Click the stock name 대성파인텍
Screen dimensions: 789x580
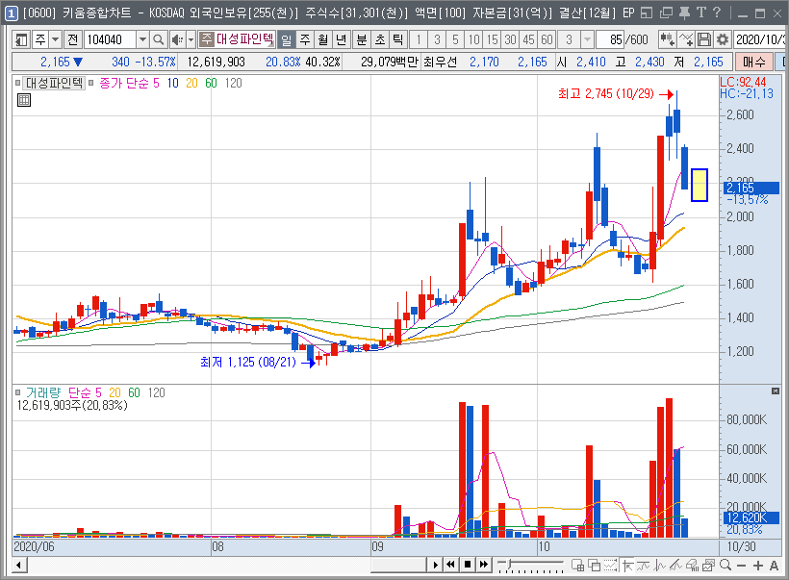(245, 38)
